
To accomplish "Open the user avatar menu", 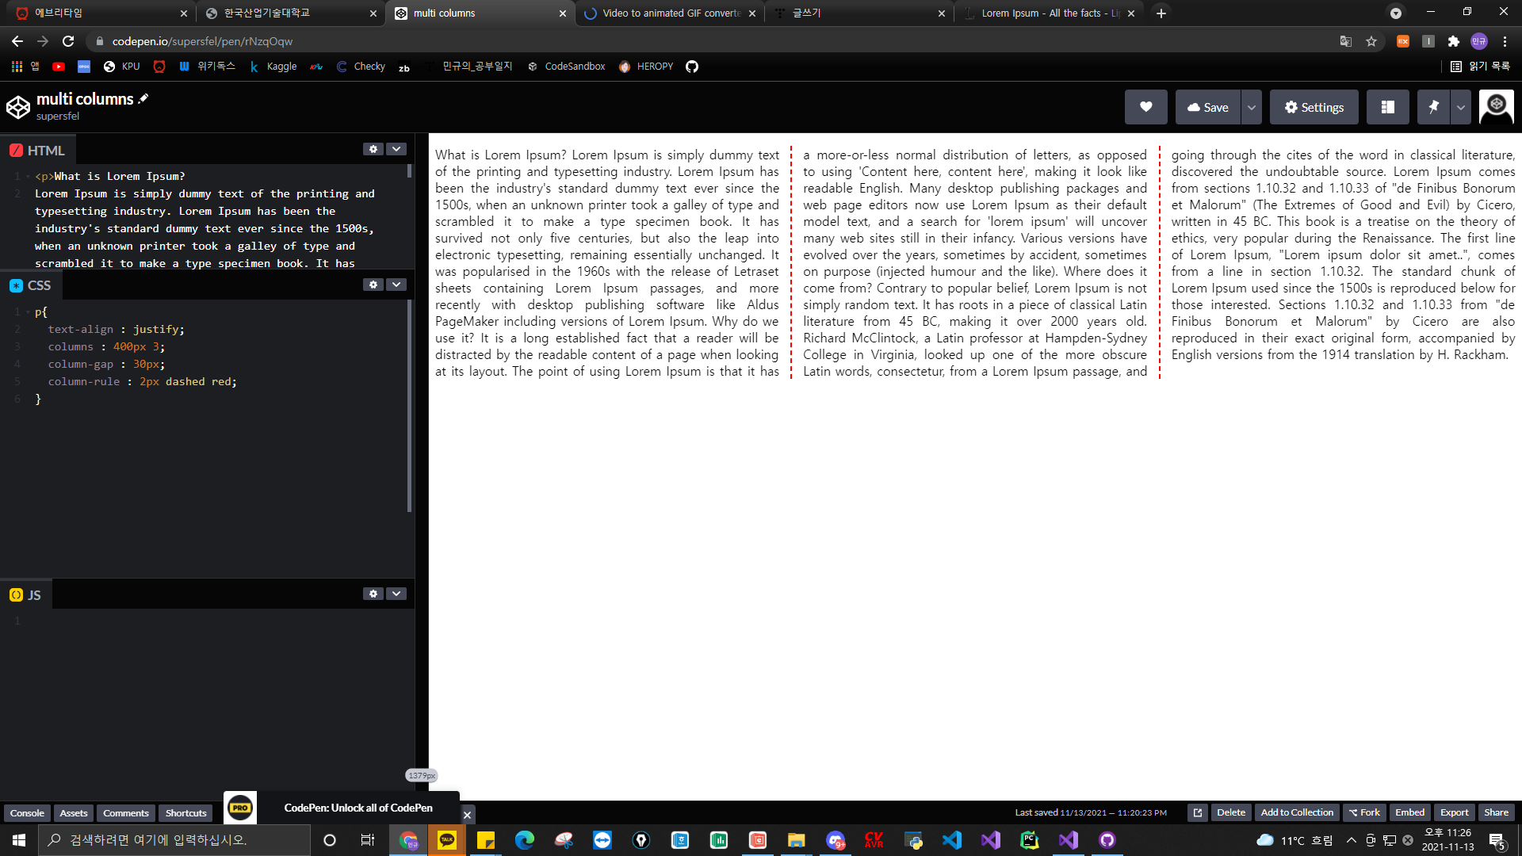I will coord(1496,107).
